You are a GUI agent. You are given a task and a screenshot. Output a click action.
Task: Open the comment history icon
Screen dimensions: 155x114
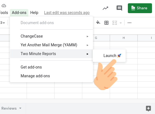click(119, 8)
